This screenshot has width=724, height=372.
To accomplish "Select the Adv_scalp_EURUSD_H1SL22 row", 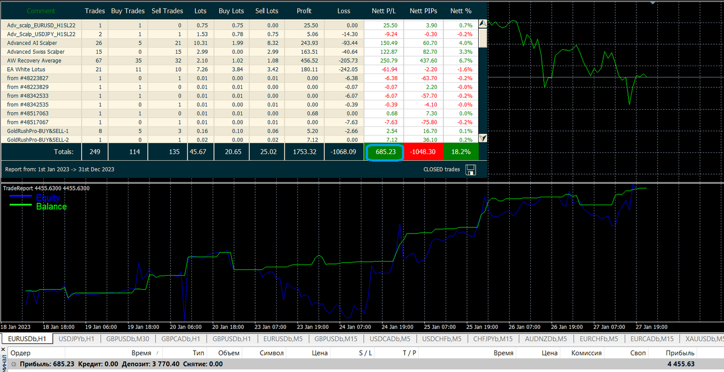I will [240, 25].
